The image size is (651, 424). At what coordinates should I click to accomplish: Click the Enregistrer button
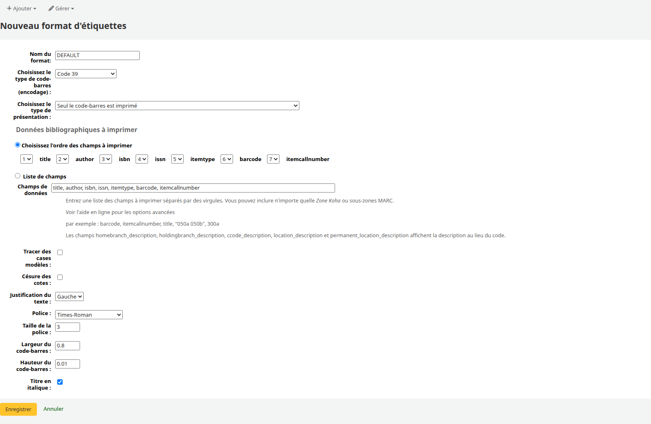[x=18, y=409]
